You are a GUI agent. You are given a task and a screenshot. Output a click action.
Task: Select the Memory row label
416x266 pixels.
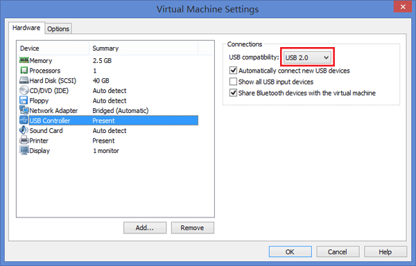pos(41,61)
